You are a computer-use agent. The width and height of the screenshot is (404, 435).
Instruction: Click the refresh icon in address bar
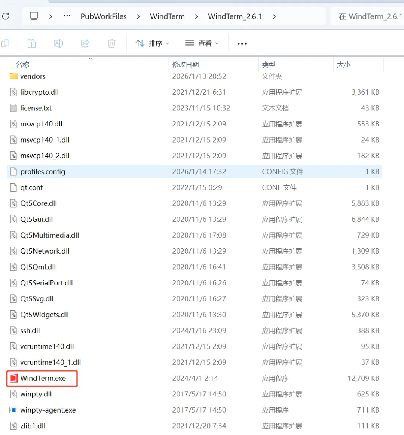pos(6,16)
